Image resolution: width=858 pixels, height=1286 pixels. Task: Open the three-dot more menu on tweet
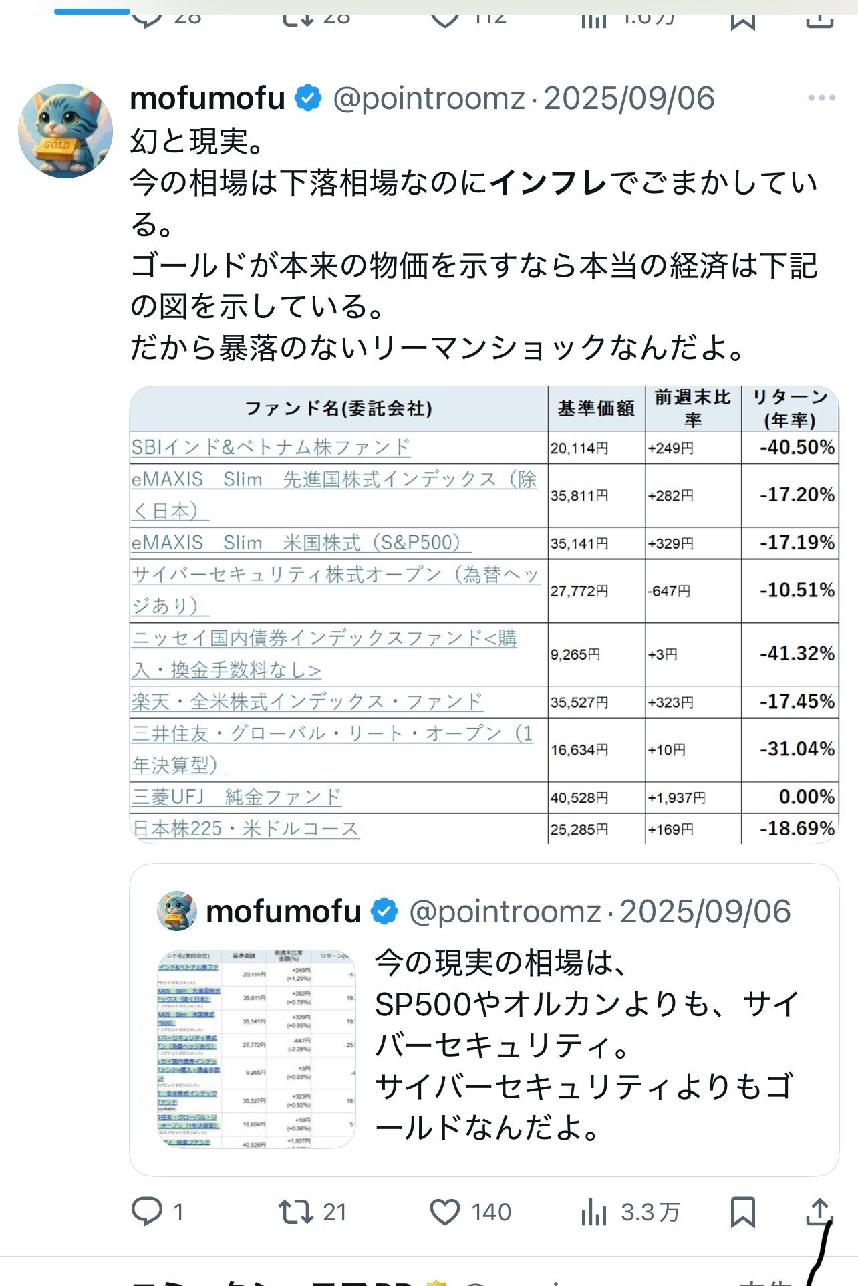click(x=821, y=98)
